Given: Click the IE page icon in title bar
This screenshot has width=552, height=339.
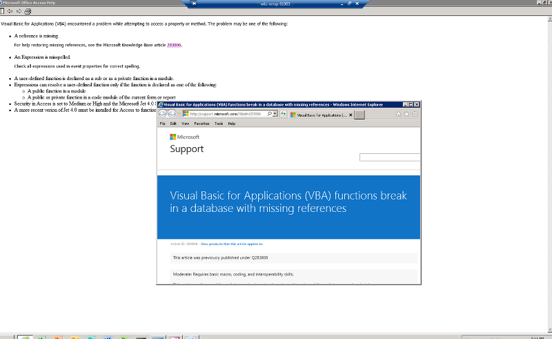Looking at the screenshot, I should coord(161,105).
